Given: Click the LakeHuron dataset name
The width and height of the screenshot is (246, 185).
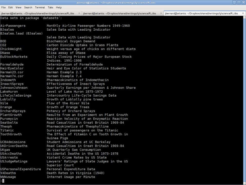Looking at the screenshot, I should 9,91.
